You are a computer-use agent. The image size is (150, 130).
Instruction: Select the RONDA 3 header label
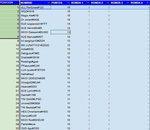(x=117, y=3)
